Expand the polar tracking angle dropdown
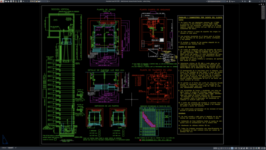 (x=224, y=148)
